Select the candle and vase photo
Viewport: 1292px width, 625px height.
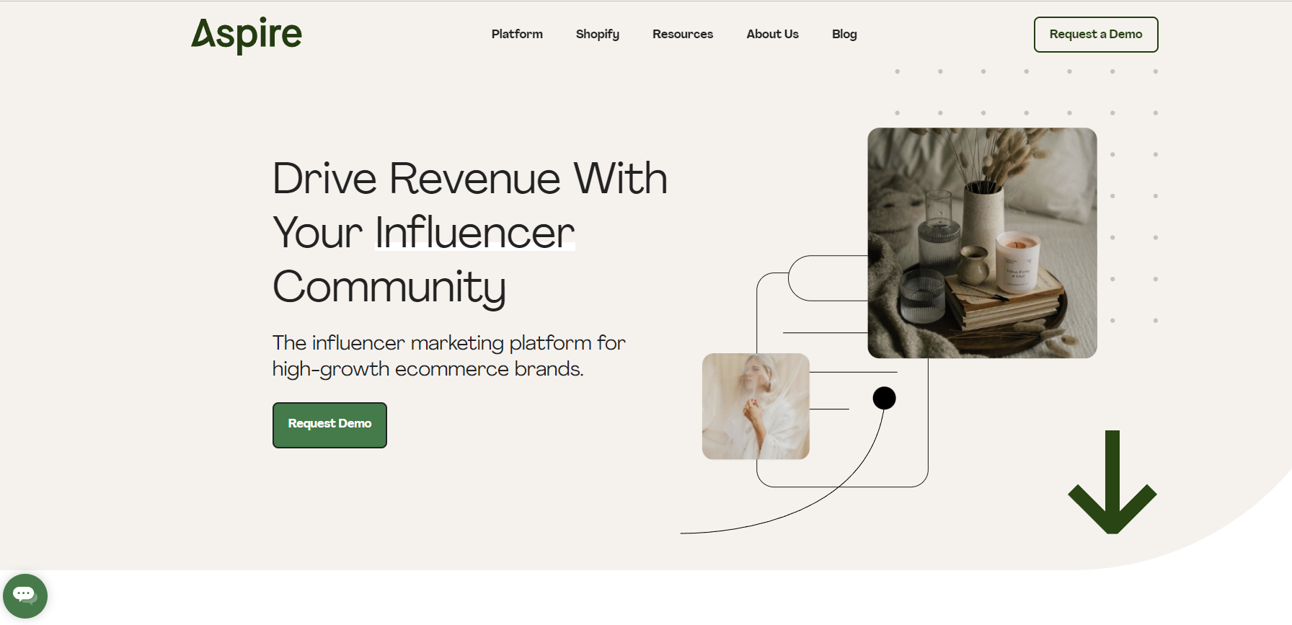(982, 243)
